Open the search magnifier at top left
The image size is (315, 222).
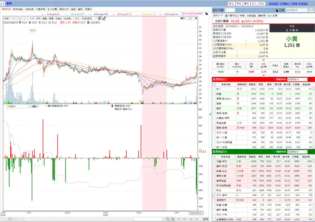tap(1, 3)
